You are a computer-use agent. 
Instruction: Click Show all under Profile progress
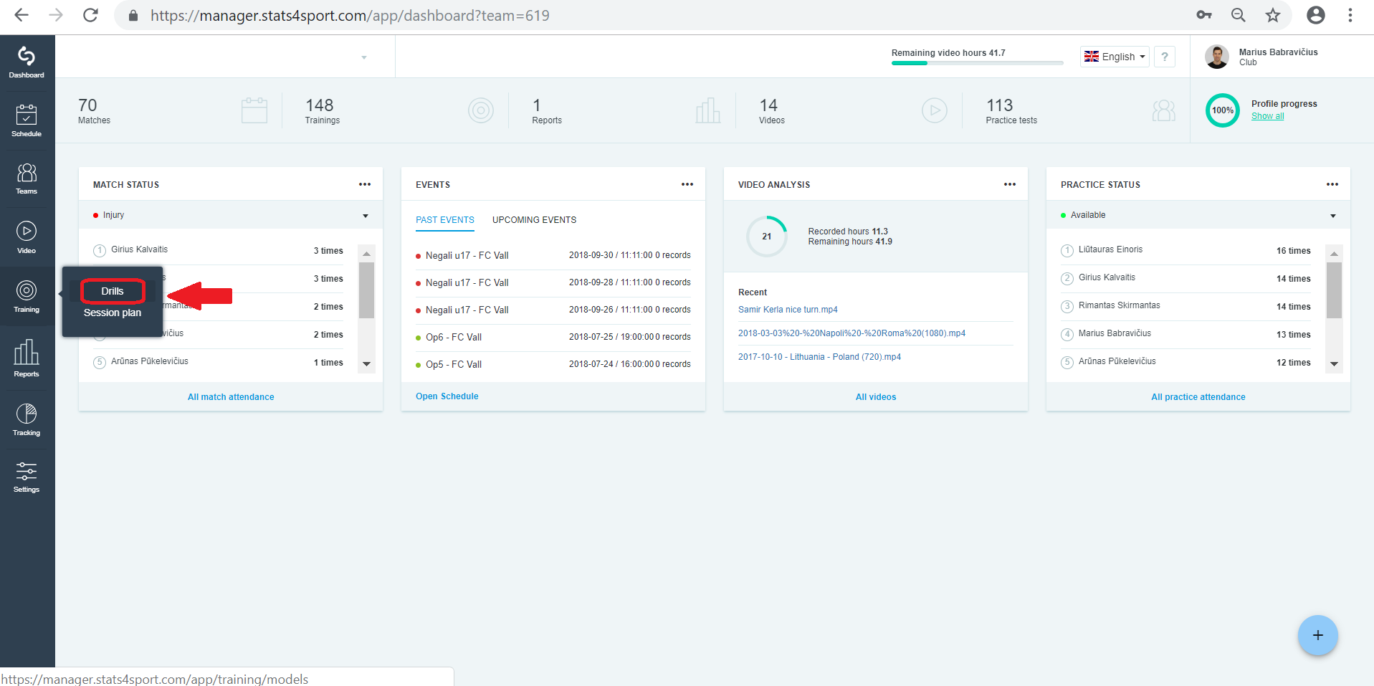coord(1268,116)
